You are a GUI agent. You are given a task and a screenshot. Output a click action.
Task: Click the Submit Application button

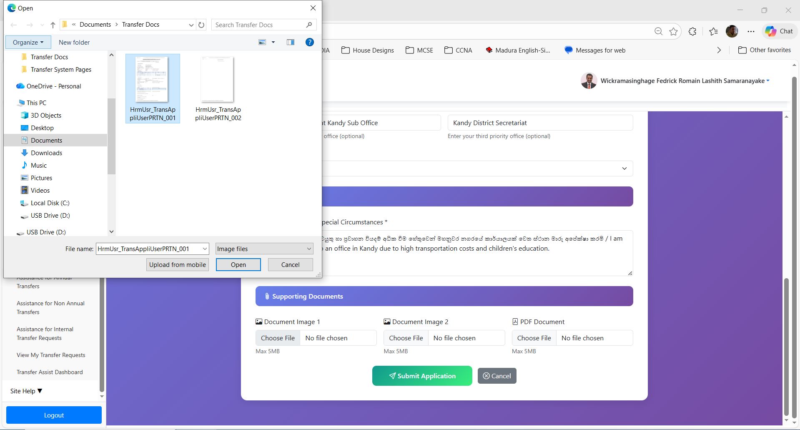pos(422,376)
